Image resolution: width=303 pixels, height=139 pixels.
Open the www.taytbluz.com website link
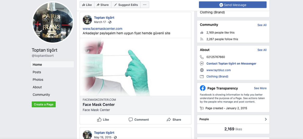click(219, 70)
